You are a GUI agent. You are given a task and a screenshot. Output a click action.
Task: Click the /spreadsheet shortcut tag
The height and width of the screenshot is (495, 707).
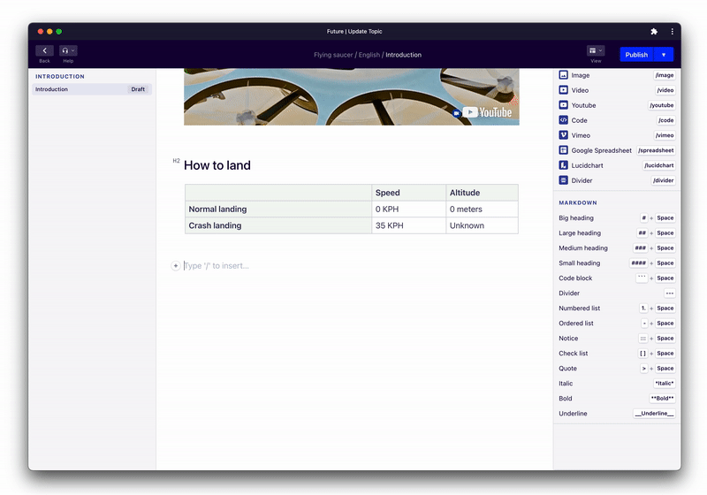coord(656,150)
